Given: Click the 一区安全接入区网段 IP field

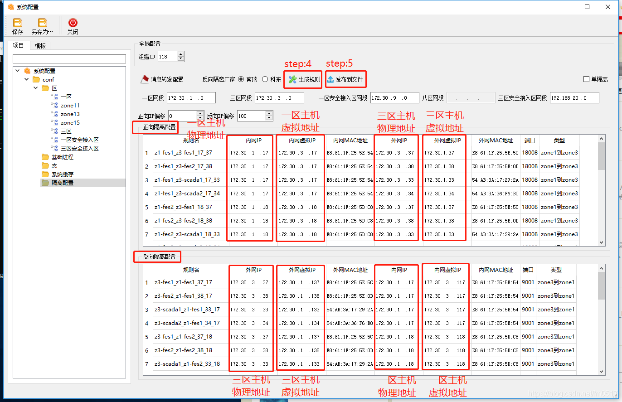Looking at the screenshot, I should pos(395,98).
